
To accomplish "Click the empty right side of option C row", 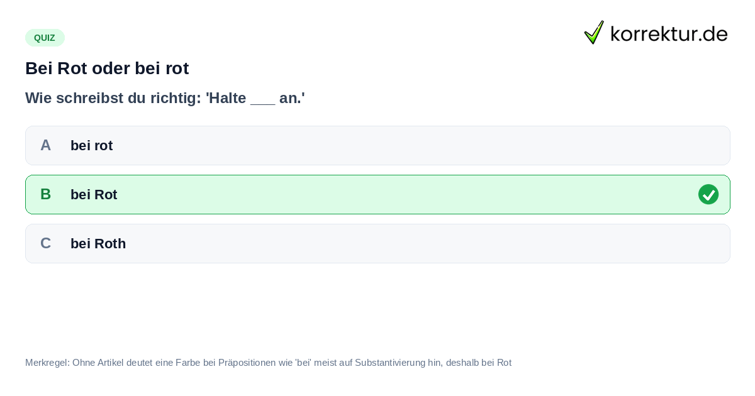I will (566, 243).
